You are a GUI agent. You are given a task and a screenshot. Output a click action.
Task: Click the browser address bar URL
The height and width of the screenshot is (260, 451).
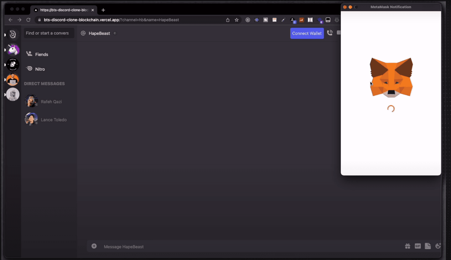point(111,20)
